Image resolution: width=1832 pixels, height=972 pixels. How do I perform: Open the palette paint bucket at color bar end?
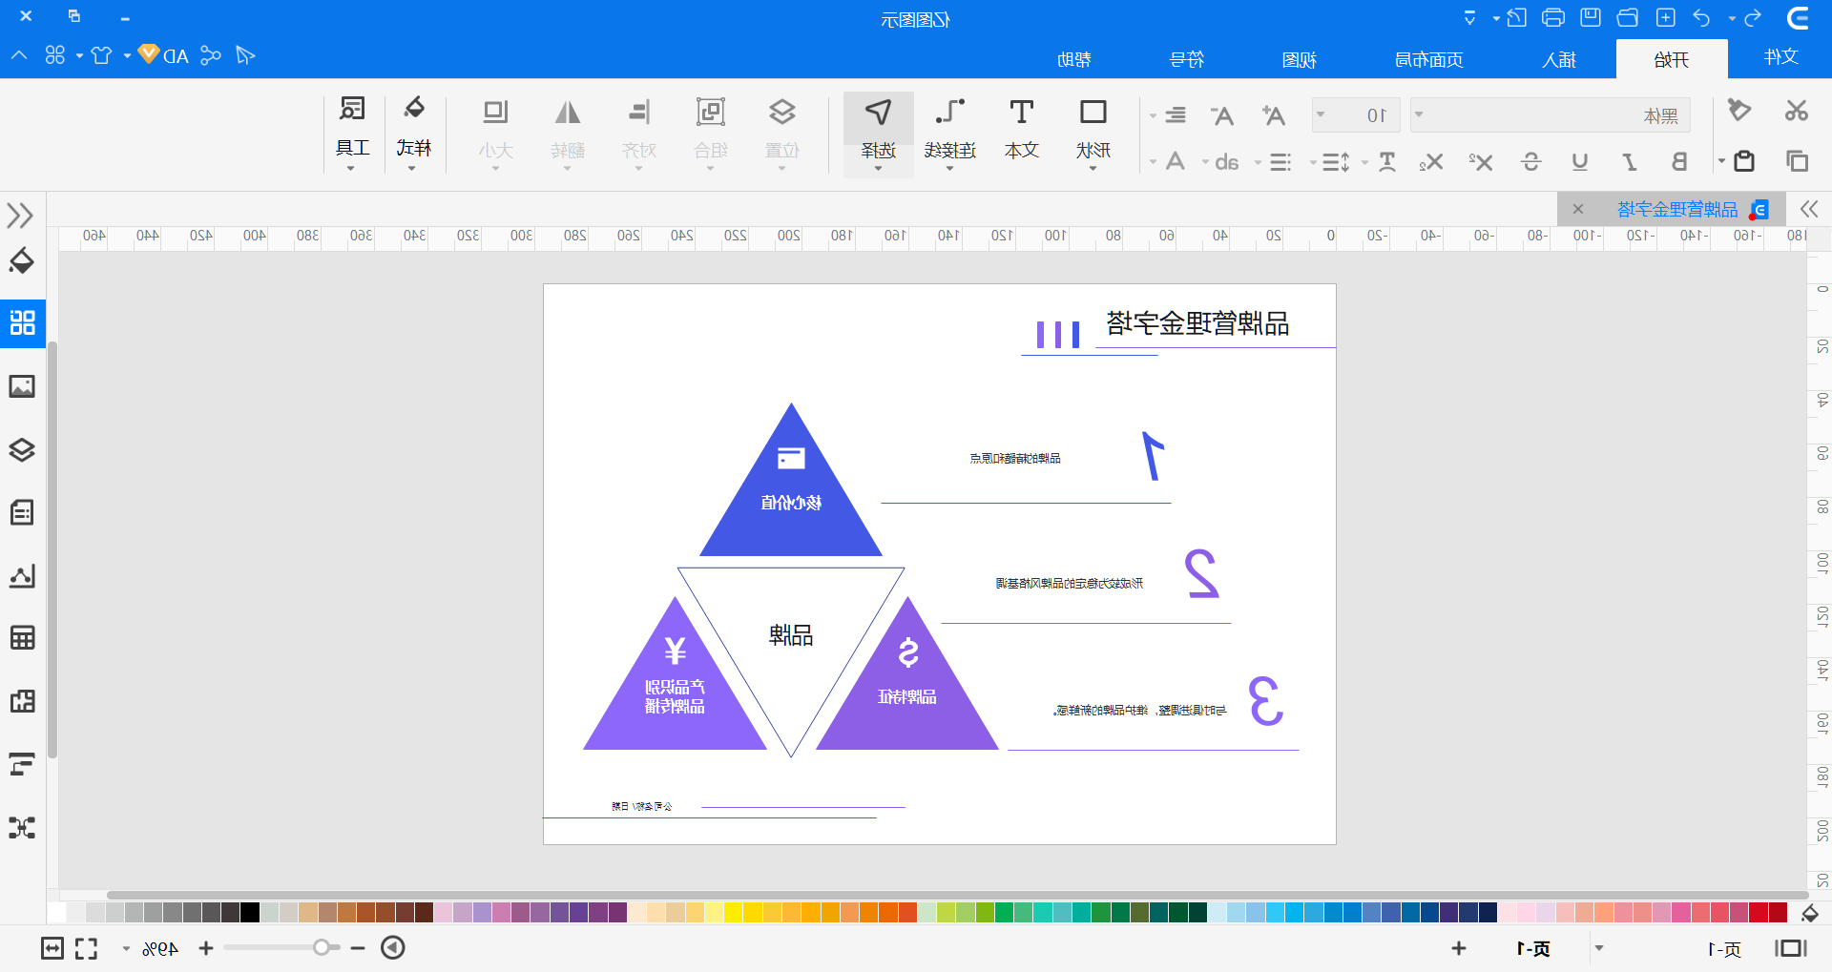(1810, 914)
